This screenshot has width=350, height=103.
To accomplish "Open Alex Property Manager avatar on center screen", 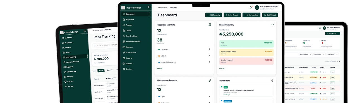I will tap(257, 7).
